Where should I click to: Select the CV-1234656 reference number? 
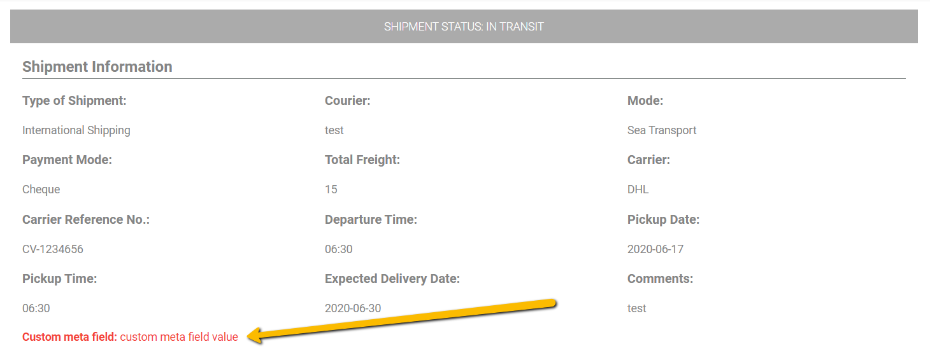point(53,249)
